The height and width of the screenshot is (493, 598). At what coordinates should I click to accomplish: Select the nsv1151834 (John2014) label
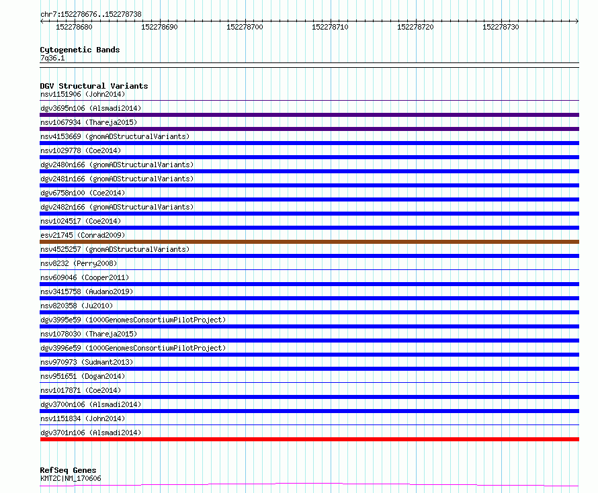(83, 418)
